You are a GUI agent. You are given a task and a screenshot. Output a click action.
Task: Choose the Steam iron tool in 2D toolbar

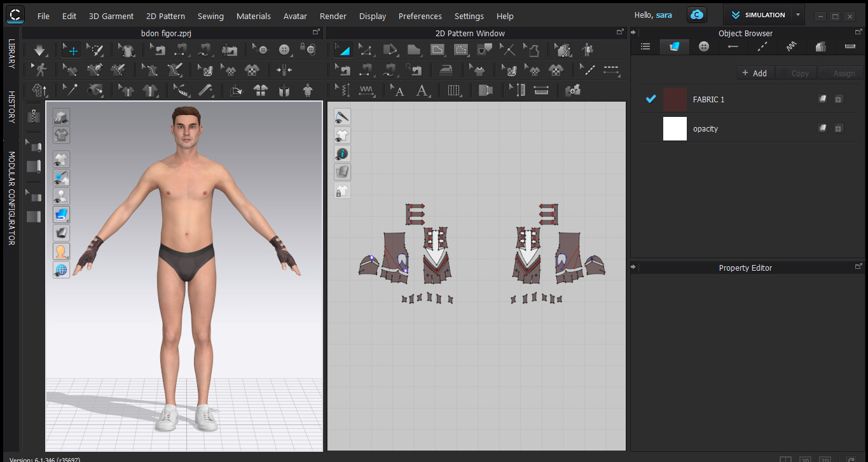tap(448, 71)
